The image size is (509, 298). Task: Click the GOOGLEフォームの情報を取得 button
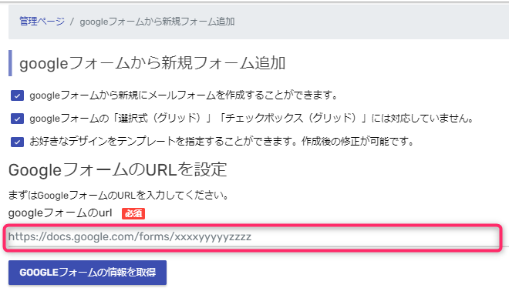pyautogui.click(x=87, y=273)
